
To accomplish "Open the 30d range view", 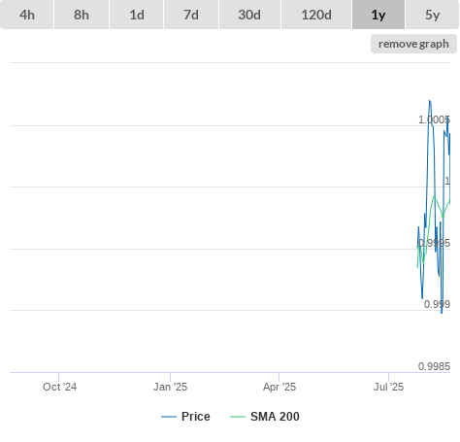I will tap(249, 15).
